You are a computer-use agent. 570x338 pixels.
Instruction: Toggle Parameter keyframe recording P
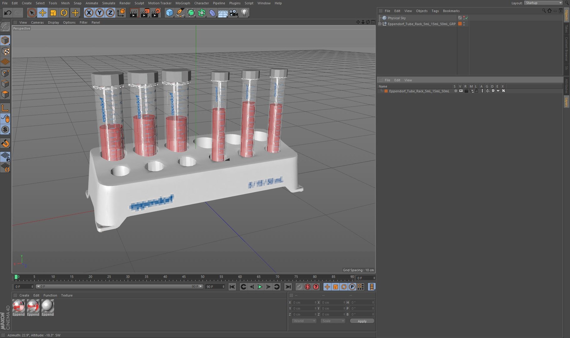point(352,287)
